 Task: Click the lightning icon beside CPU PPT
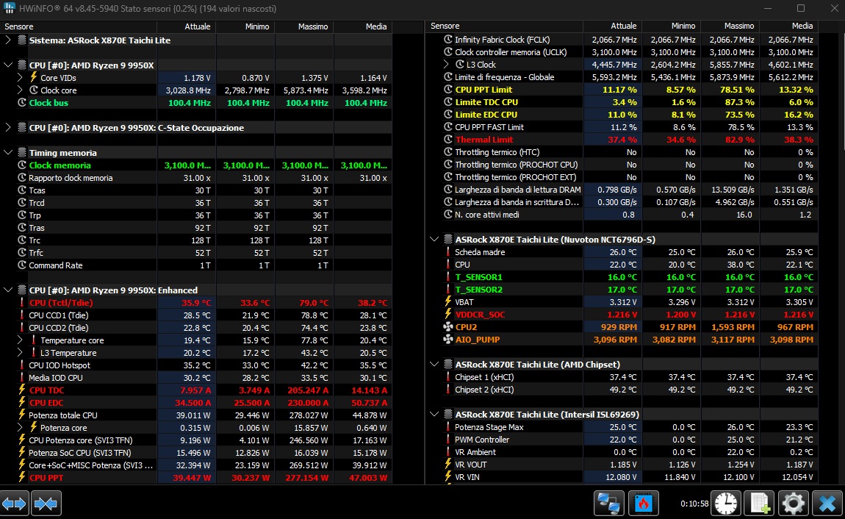(x=21, y=477)
